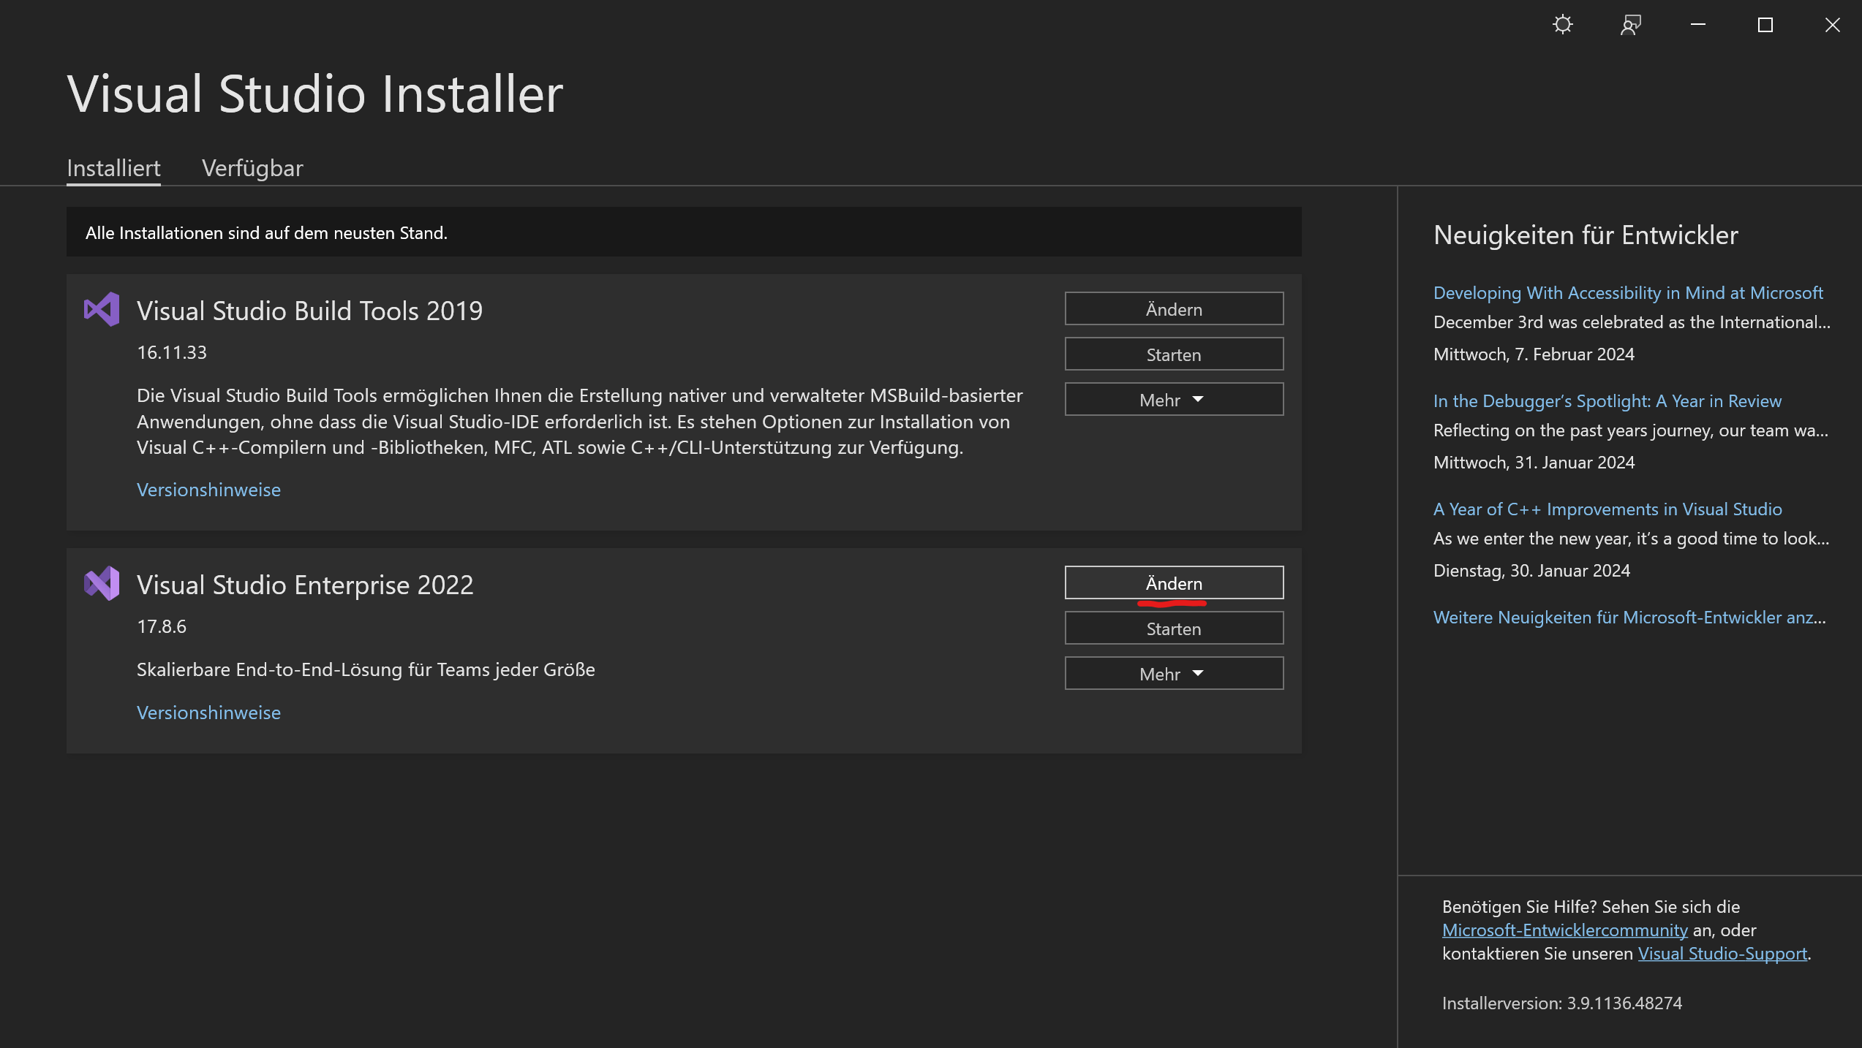This screenshot has width=1862, height=1048.
Task: Click version number '17.8.6'
Action: tap(162, 626)
